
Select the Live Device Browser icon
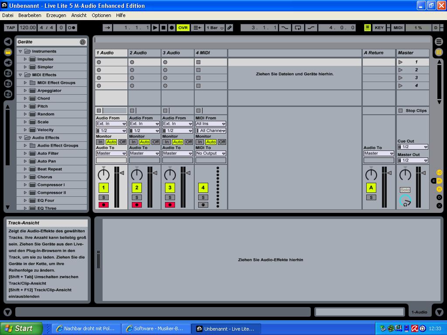(8, 52)
